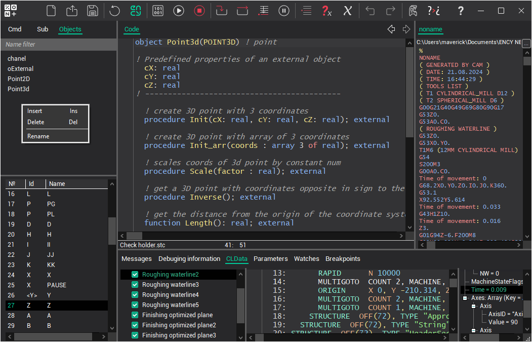
Task: Click the pause execution icon
Action: click(284, 11)
